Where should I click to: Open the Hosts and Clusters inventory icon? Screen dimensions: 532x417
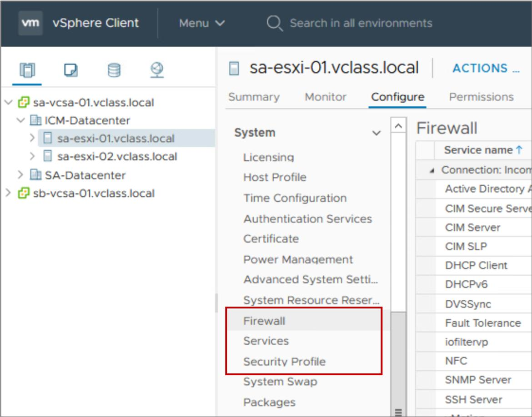(x=27, y=70)
